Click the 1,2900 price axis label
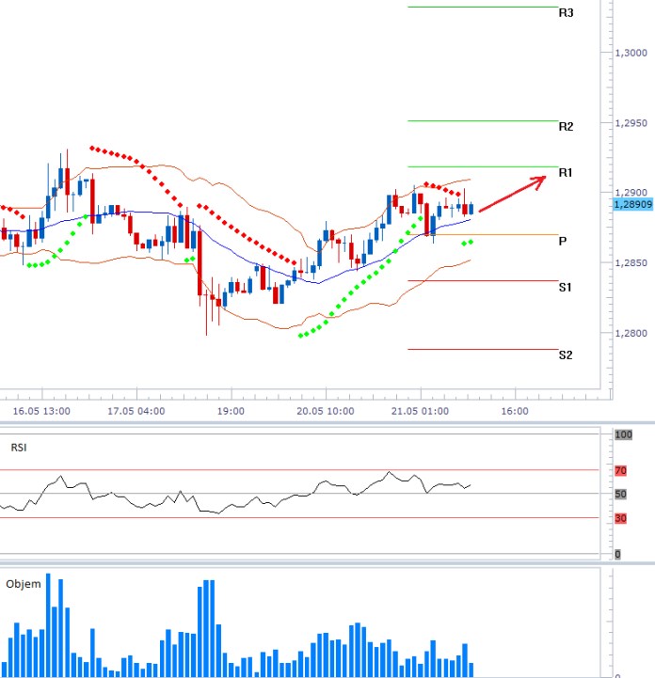The image size is (655, 678). [x=631, y=193]
